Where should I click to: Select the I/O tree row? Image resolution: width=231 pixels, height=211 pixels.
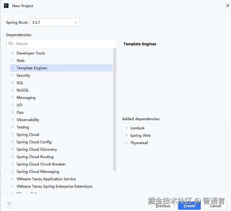pos(61,105)
